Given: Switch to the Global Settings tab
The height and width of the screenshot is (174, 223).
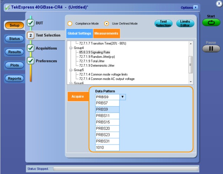Looking at the screenshot, I should click(x=80, y=34).
